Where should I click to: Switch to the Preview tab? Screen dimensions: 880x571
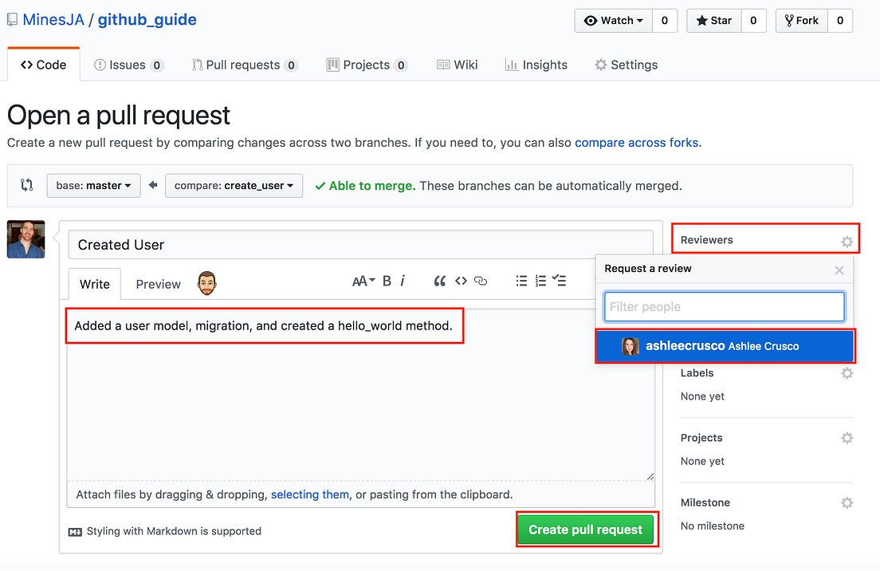pos(158,284)
